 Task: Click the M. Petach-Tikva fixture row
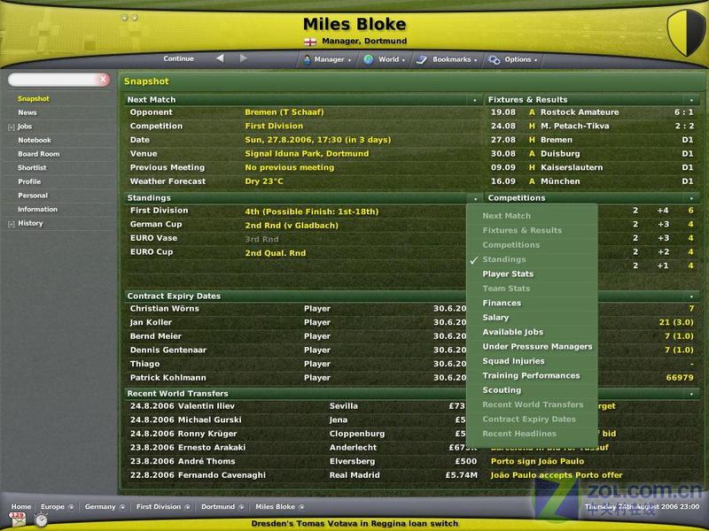592,126
